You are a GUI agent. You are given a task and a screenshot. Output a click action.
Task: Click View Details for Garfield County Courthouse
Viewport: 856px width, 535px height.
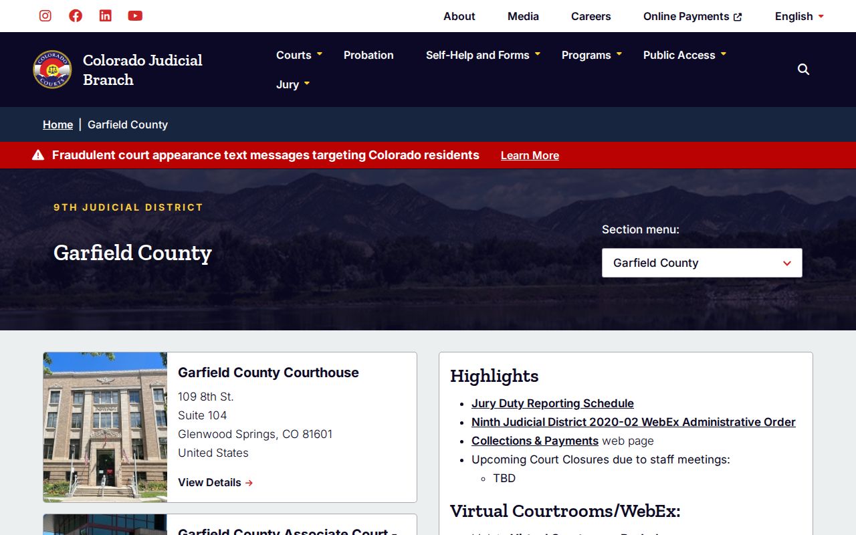[x=215, y=482]
